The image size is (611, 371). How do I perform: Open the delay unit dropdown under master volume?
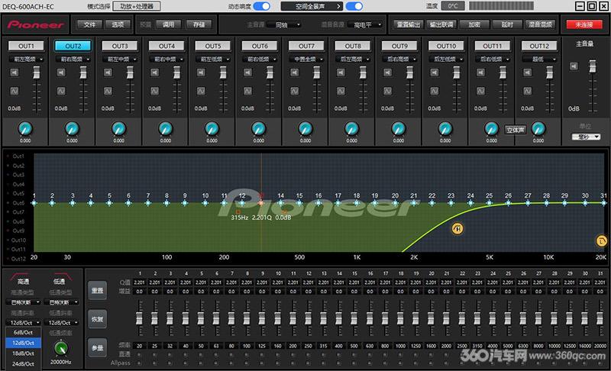tap(586, 137)
